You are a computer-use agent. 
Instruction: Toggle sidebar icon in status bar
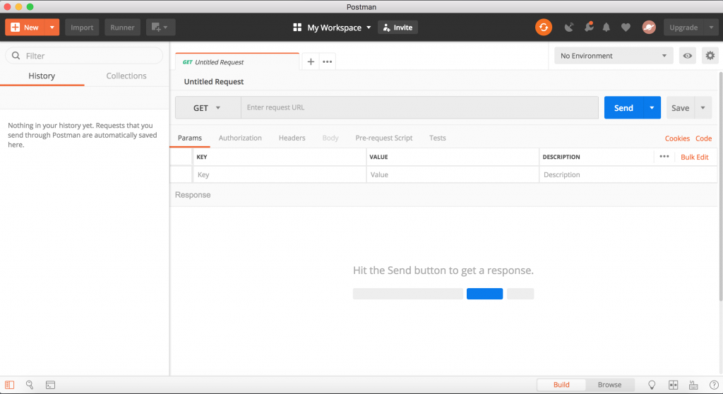tap(10, 385)
